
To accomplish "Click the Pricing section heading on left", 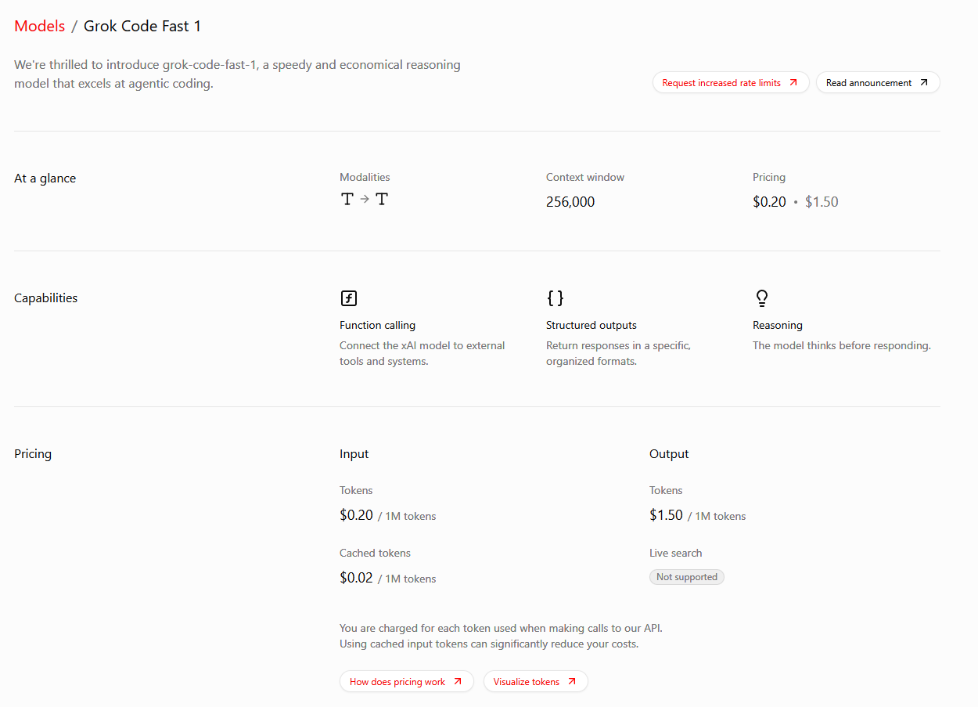I will (33, 454).
